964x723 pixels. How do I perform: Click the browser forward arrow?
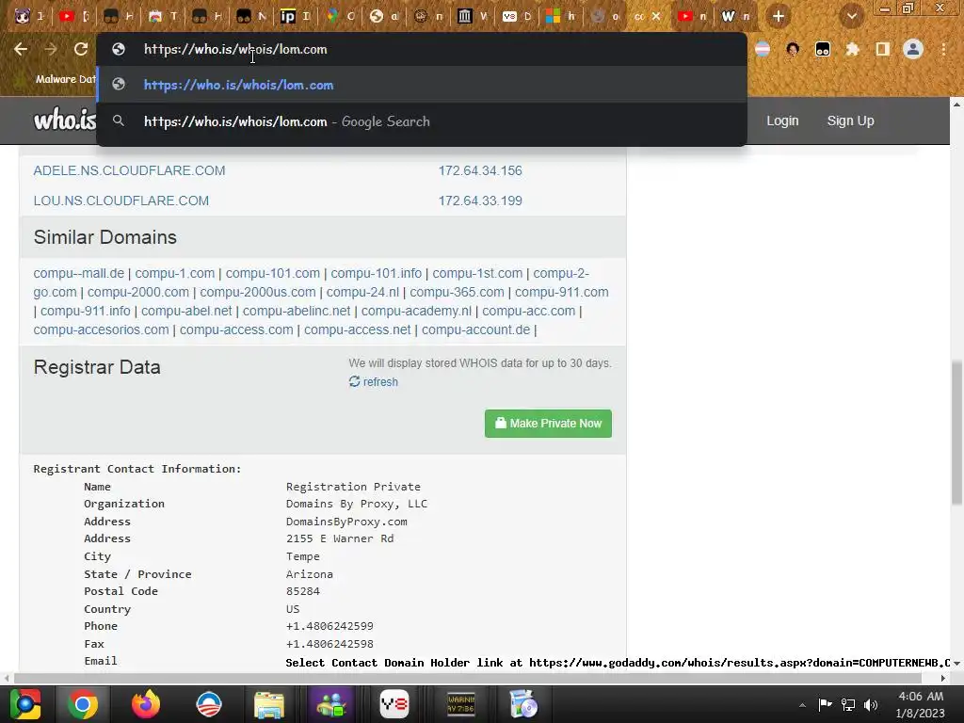51,49
